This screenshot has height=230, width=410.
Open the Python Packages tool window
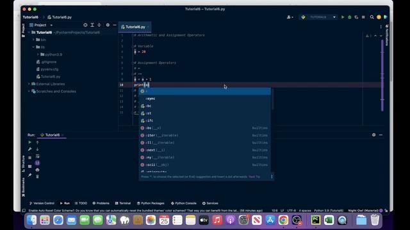(151, 203)
